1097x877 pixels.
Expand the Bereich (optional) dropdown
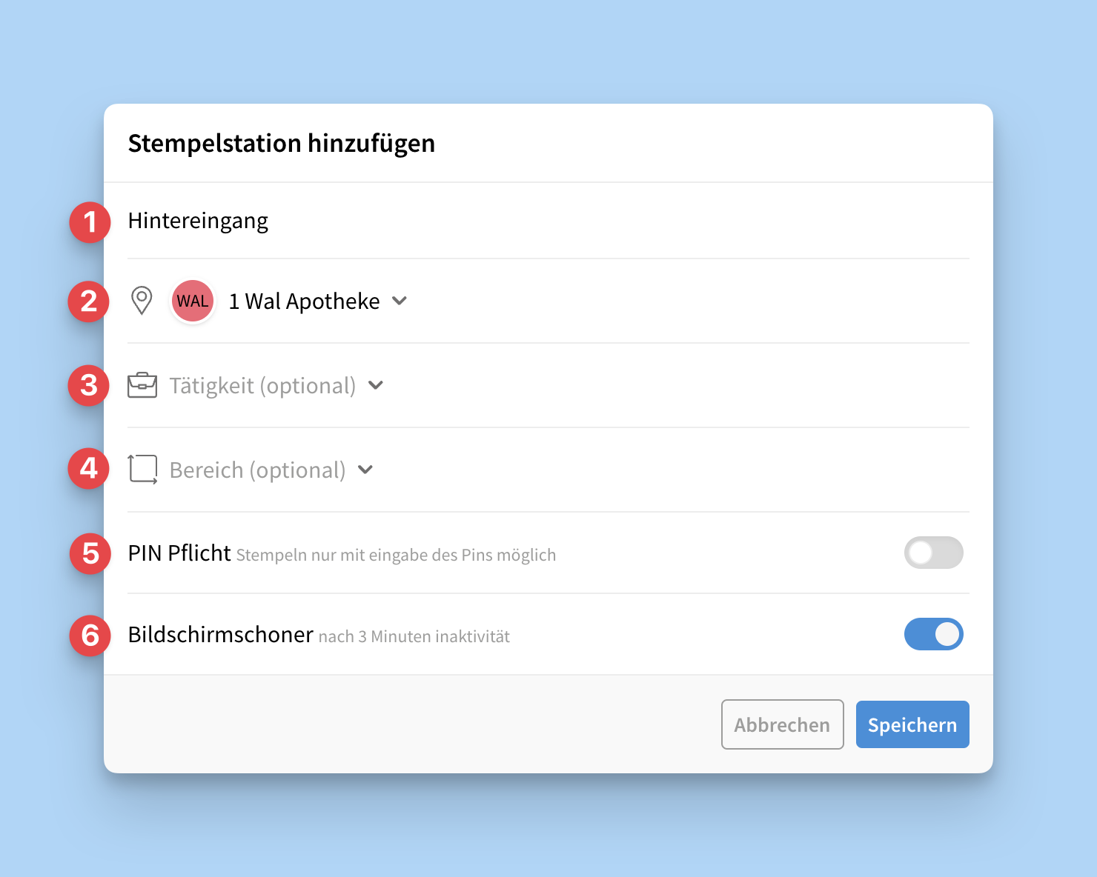point(271,470)
